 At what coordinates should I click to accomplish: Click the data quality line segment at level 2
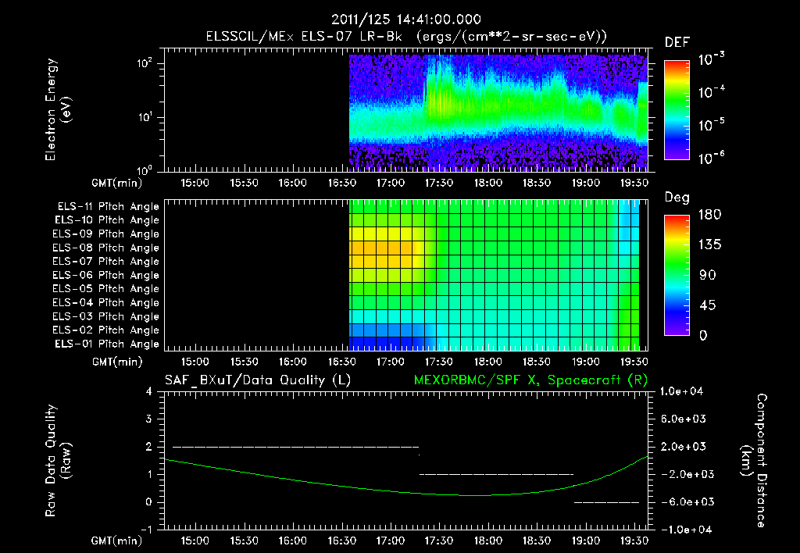[296, 447]
